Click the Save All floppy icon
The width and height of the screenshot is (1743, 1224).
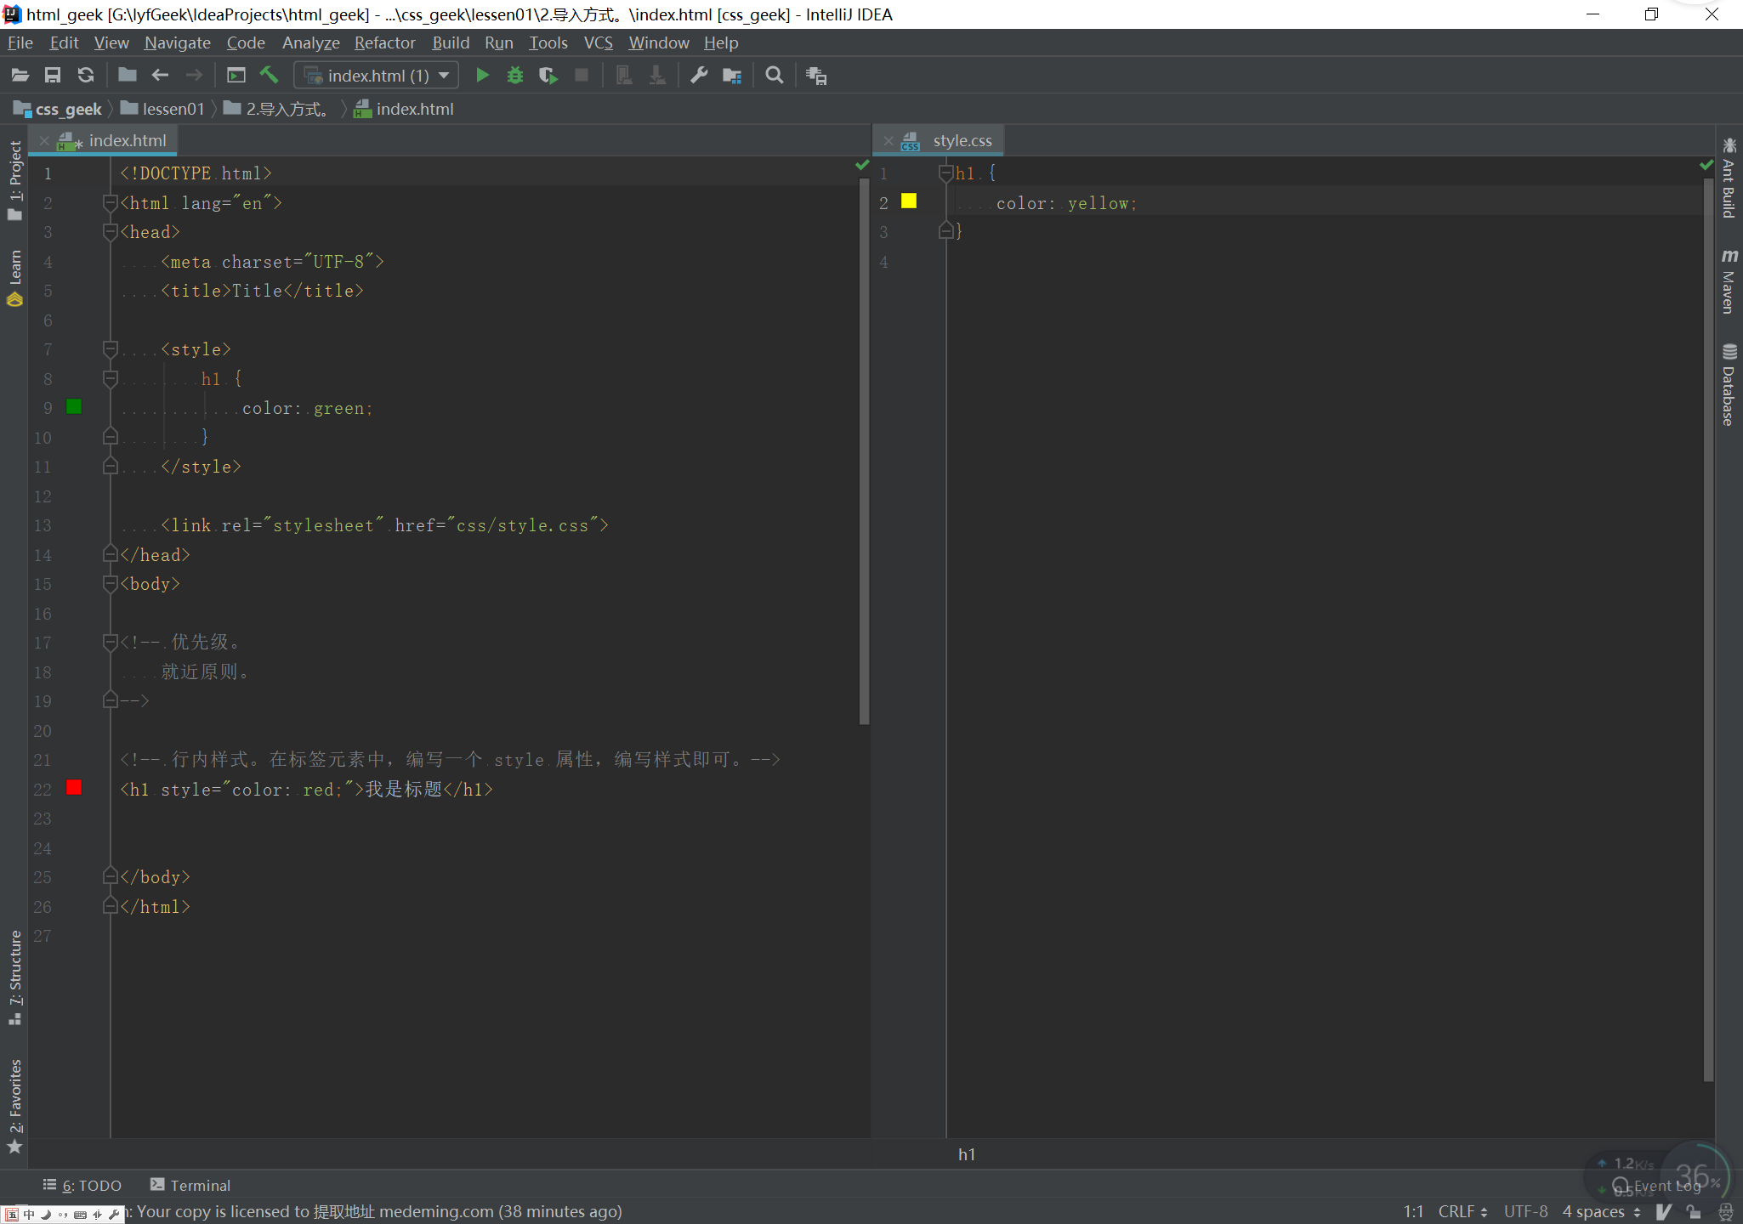tap(53, 76)
